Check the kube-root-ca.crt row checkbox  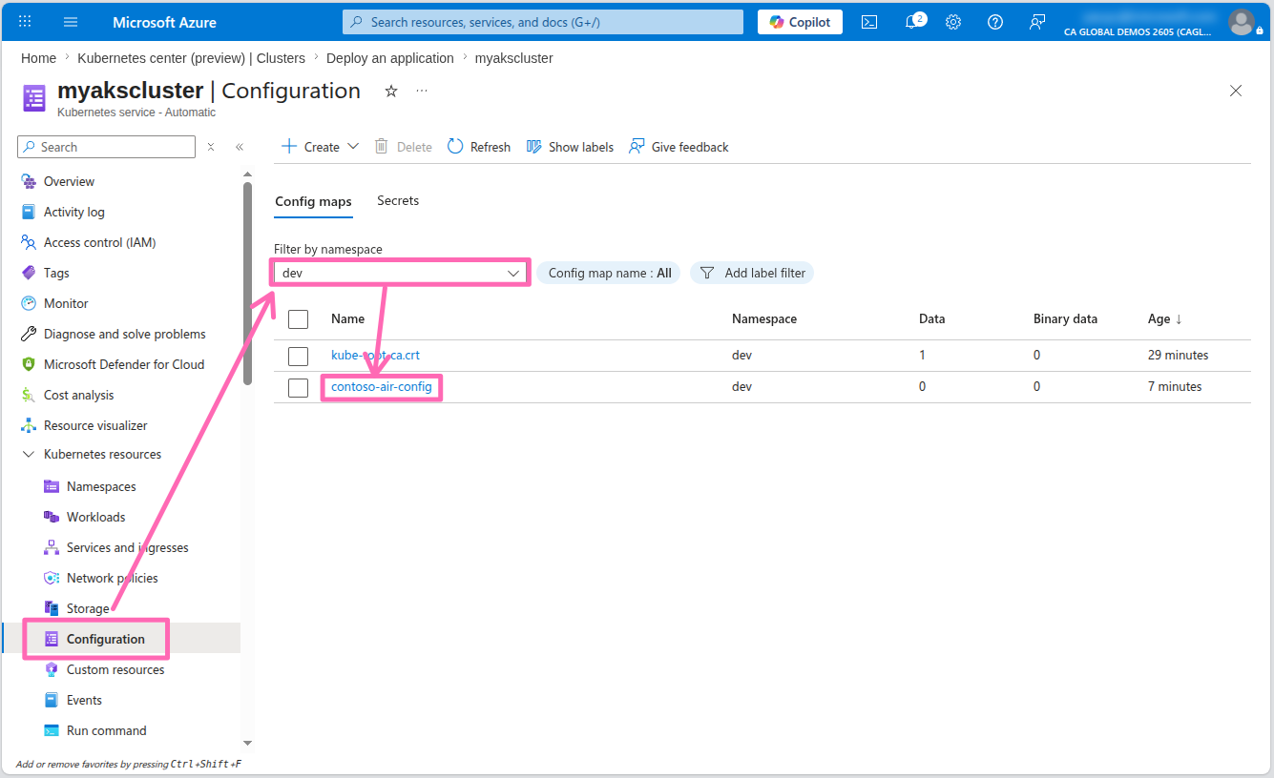299,356
